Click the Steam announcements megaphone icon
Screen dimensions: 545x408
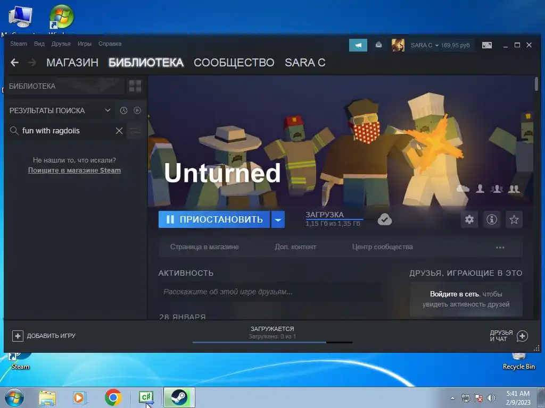coord(358,45)
